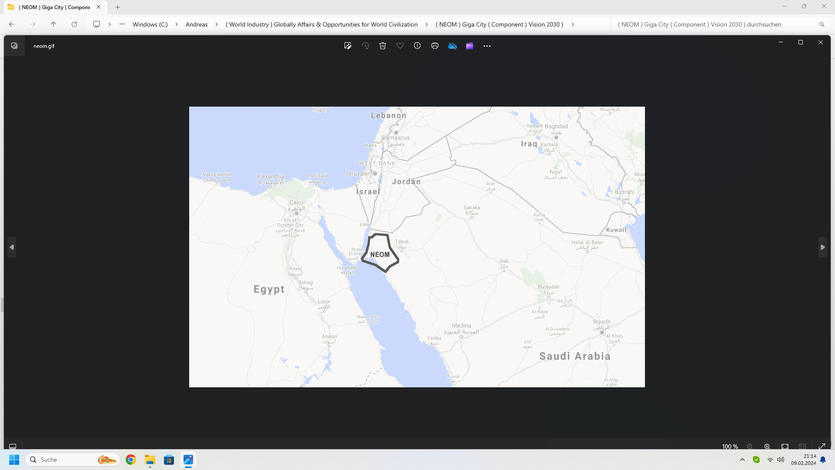Rotate the image using the toolbar
835x470 pixels.
(x=365, y=46)
